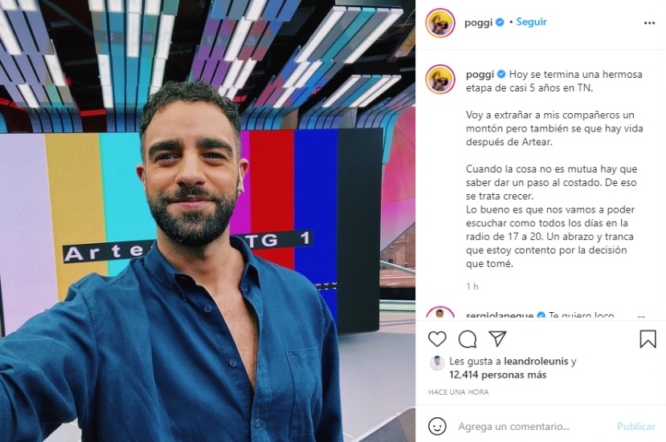Open the sergiolapegue commenter profile
The width and height of the screenshot is (666, 442).
[x=500, y=315]
